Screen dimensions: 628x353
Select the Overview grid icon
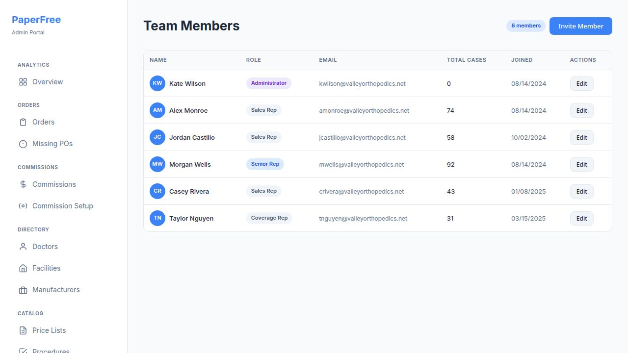tap(23, 82)
